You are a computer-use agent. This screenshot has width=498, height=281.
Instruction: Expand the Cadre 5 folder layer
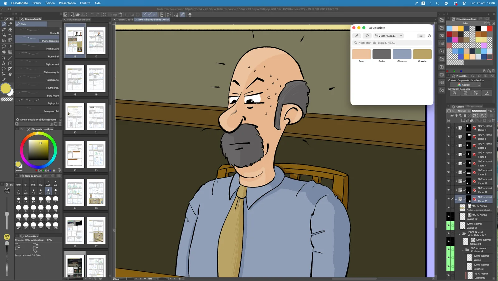[456, 155]
